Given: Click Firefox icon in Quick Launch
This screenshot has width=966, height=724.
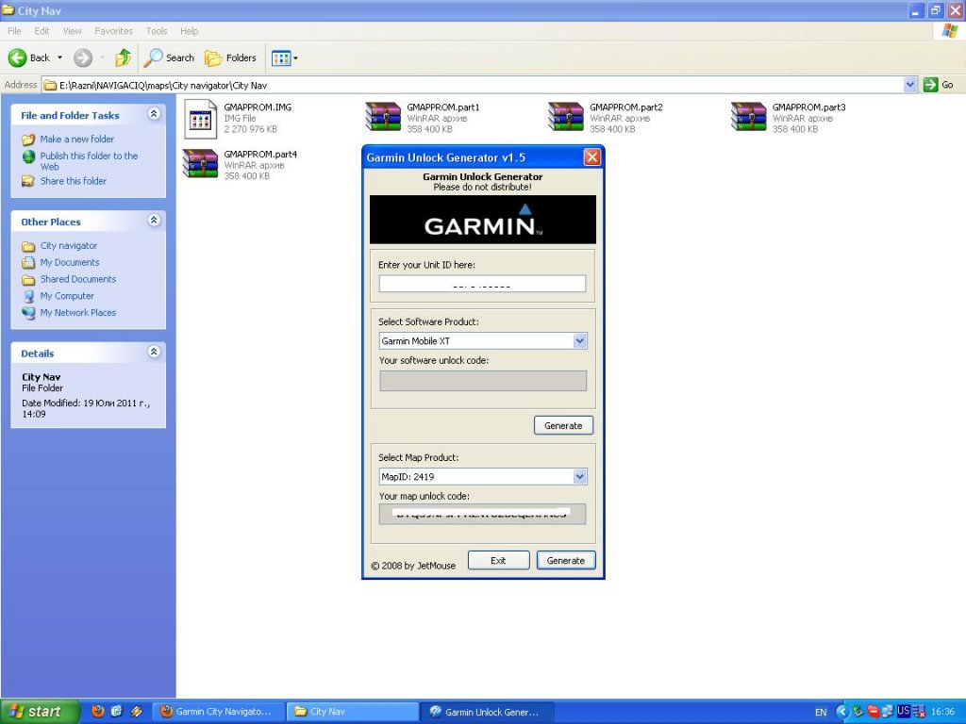Looking at the screenshot, I should (x=98, y=712).
